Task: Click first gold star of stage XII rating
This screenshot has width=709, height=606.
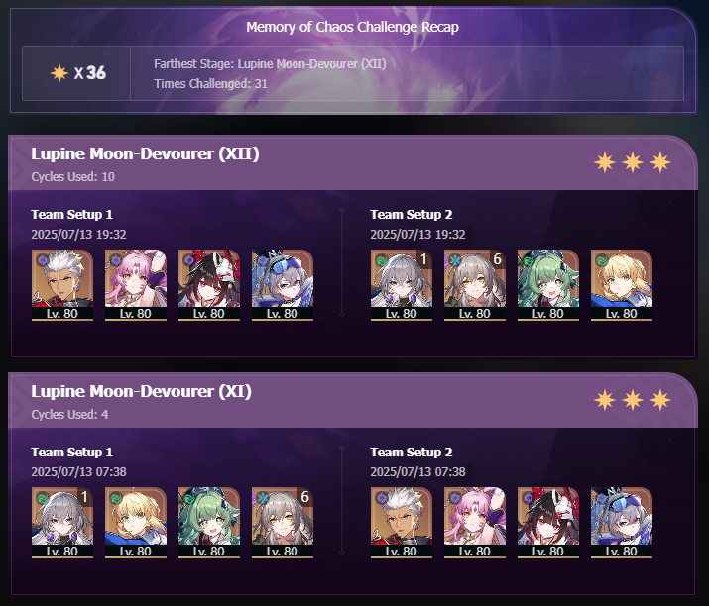Action: (605, 162)
